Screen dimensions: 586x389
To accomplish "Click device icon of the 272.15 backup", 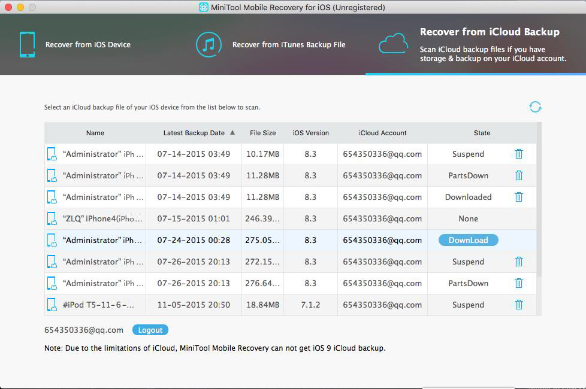I will point(52,262).
